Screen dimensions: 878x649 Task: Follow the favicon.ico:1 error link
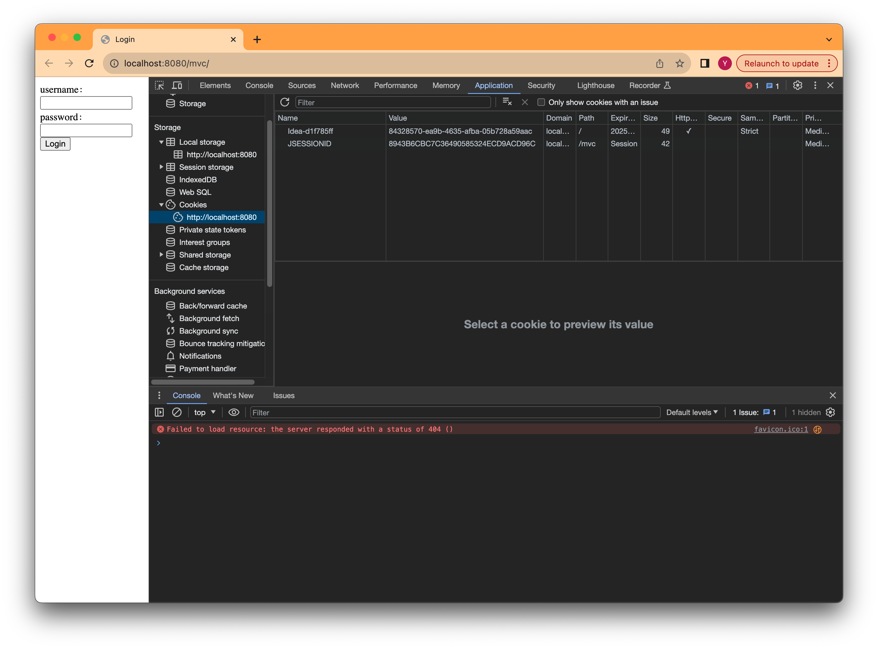780,429
